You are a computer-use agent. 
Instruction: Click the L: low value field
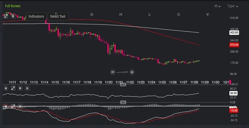150,15
